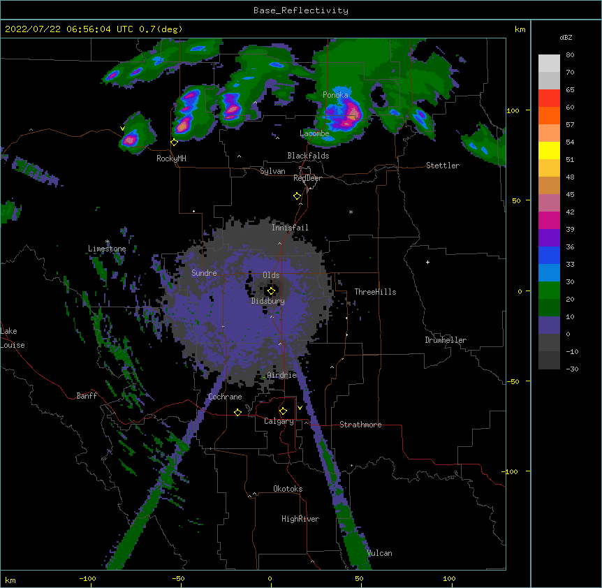
Task: Select the Stettler label
Action: tap(443, 166)
